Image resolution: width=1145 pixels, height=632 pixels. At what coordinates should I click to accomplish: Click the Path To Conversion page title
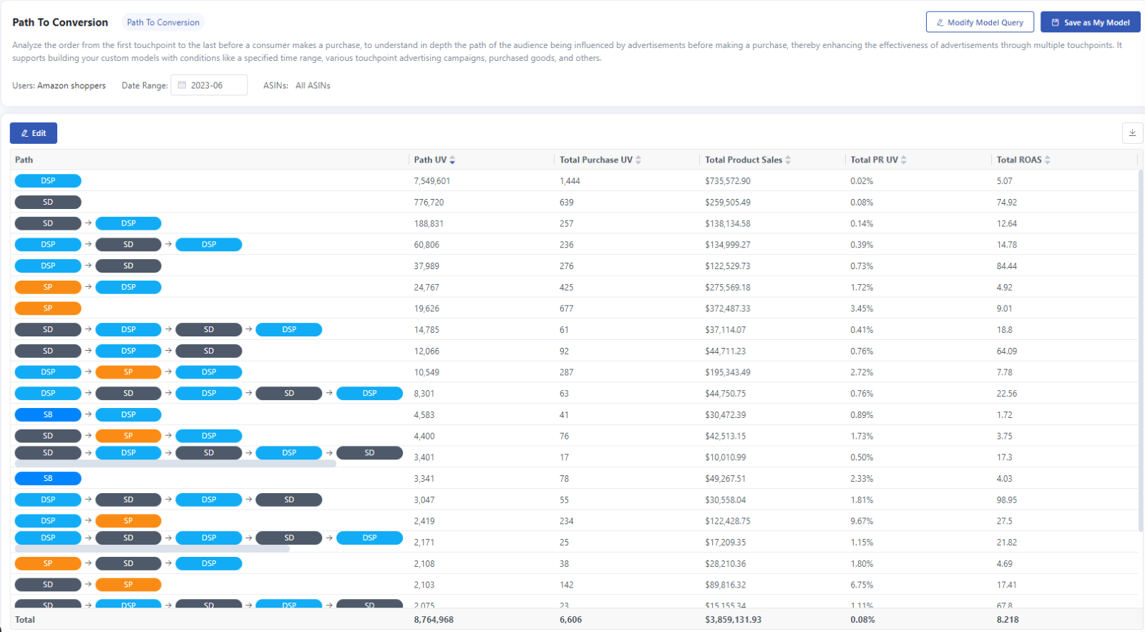(60, 22)
